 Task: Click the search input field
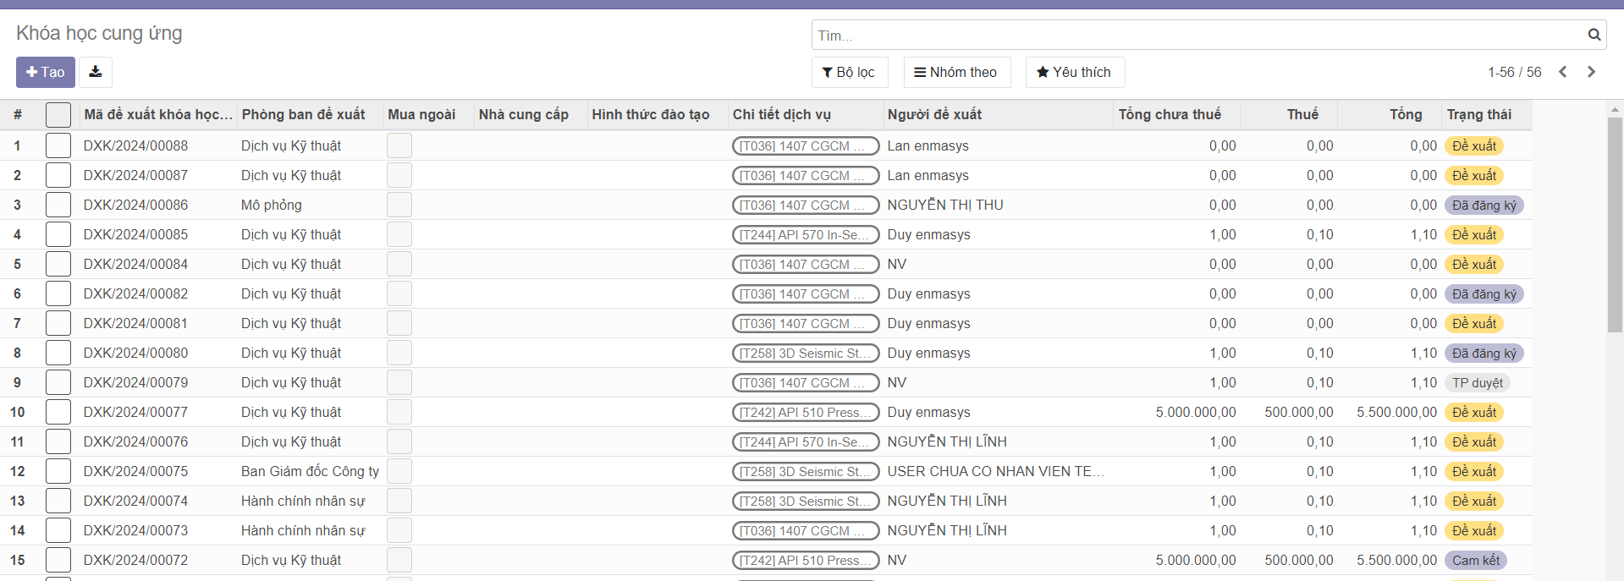click(x=1193, y=35)
